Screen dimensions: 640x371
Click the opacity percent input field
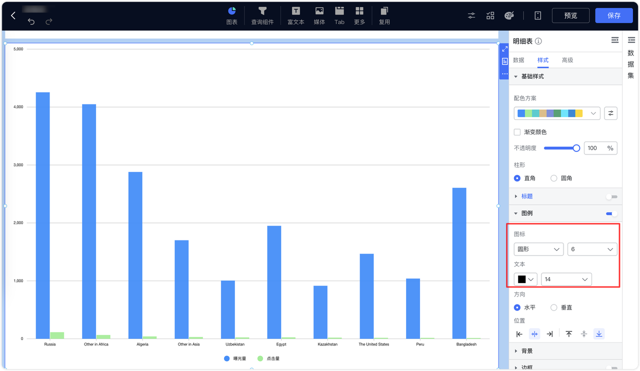[600, 148]
